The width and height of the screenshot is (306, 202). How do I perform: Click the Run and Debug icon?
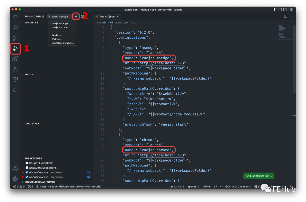pyautogui.click(x=15, y=49)
